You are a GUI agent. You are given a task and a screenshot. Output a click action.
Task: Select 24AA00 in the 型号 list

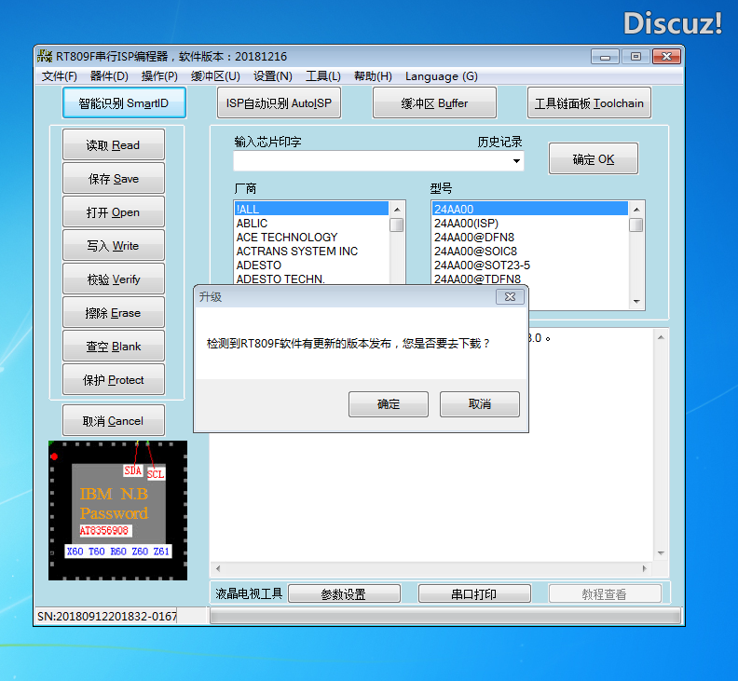pyautogui.click(x=530, y=209)
